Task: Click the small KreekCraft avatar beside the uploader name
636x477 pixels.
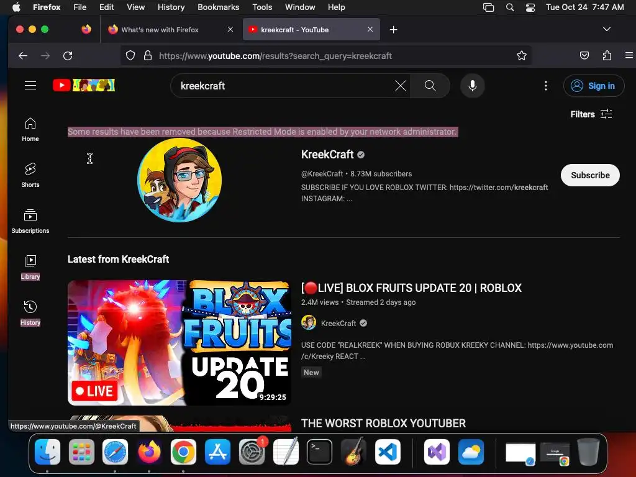Action: [x=309, y=323]
